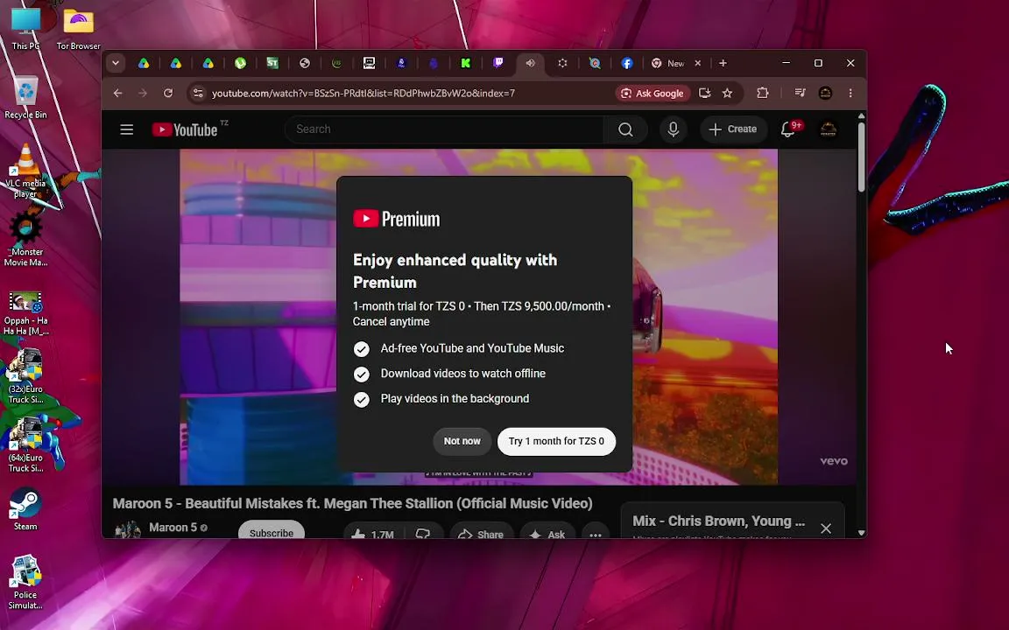View site information icon in address bar
The image size is (1009, 630).
coord(198,94)
